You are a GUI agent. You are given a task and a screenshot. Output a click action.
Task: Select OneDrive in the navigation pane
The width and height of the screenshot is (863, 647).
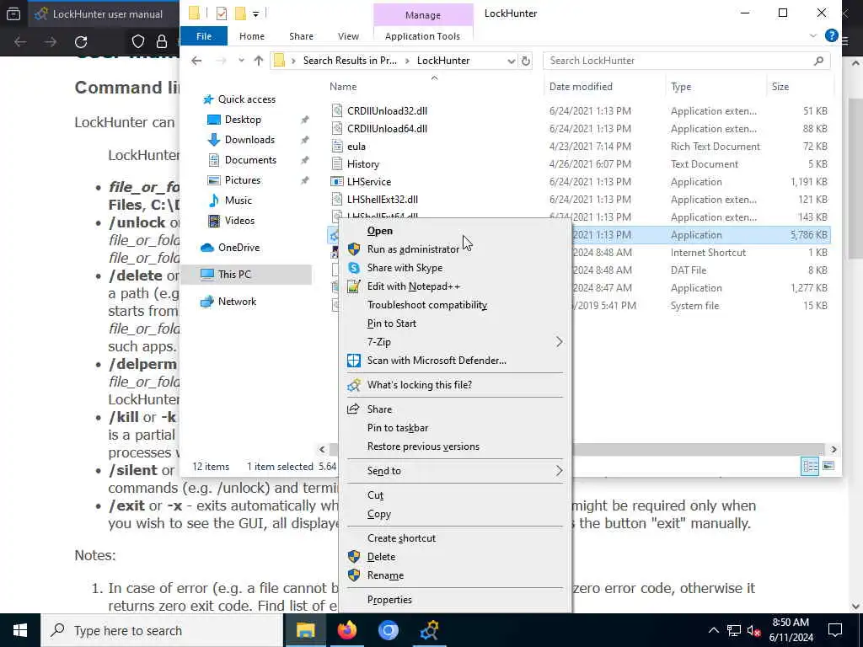tap(239, 248)
